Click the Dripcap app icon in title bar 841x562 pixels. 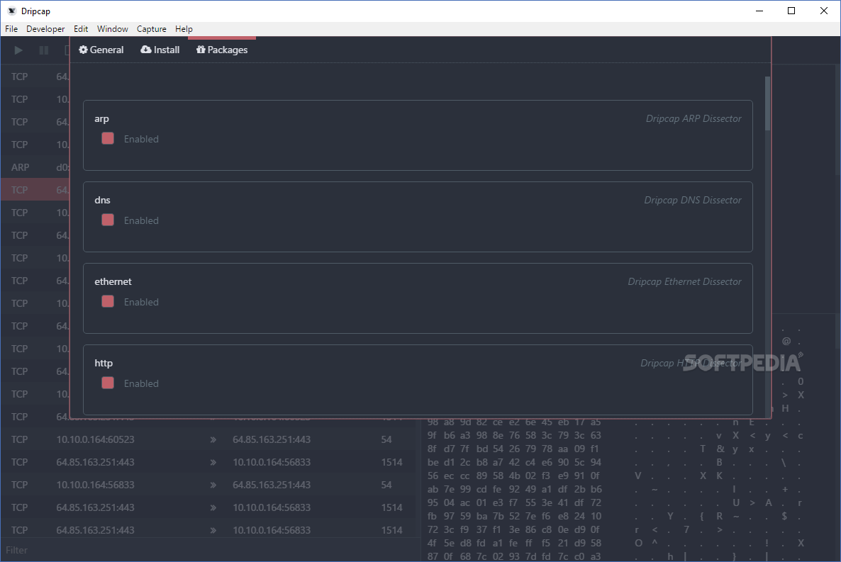[x=12, y=11]
